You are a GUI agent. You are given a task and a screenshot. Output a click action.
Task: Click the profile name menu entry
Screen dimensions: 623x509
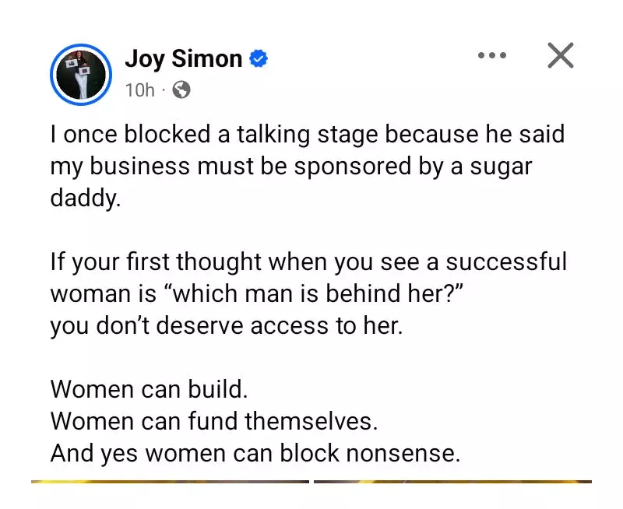185,58
